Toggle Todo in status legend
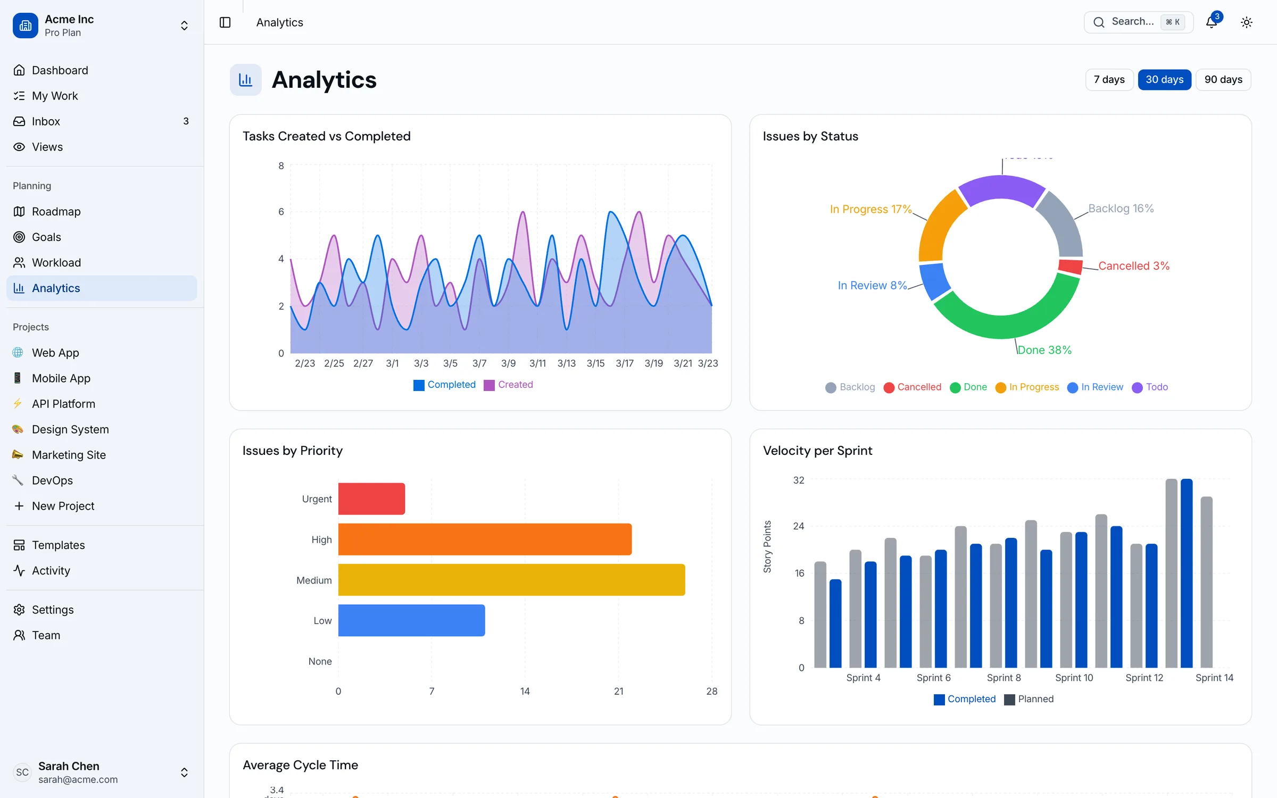 (1150, 387)
